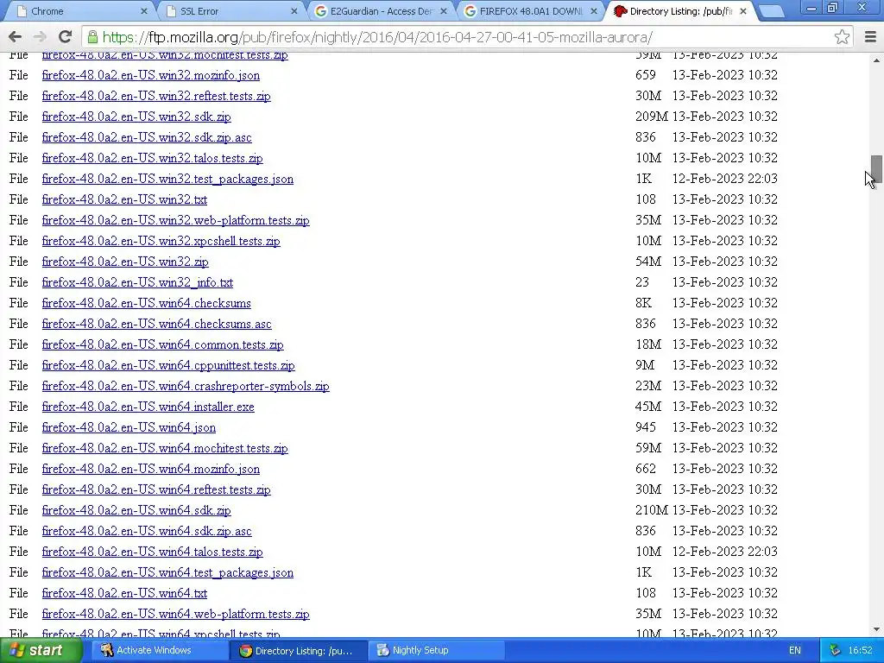Download win32.xpcshell.tests.zip
The width and height of the screenshot is (884, 663).
click(x=161, y=242)
